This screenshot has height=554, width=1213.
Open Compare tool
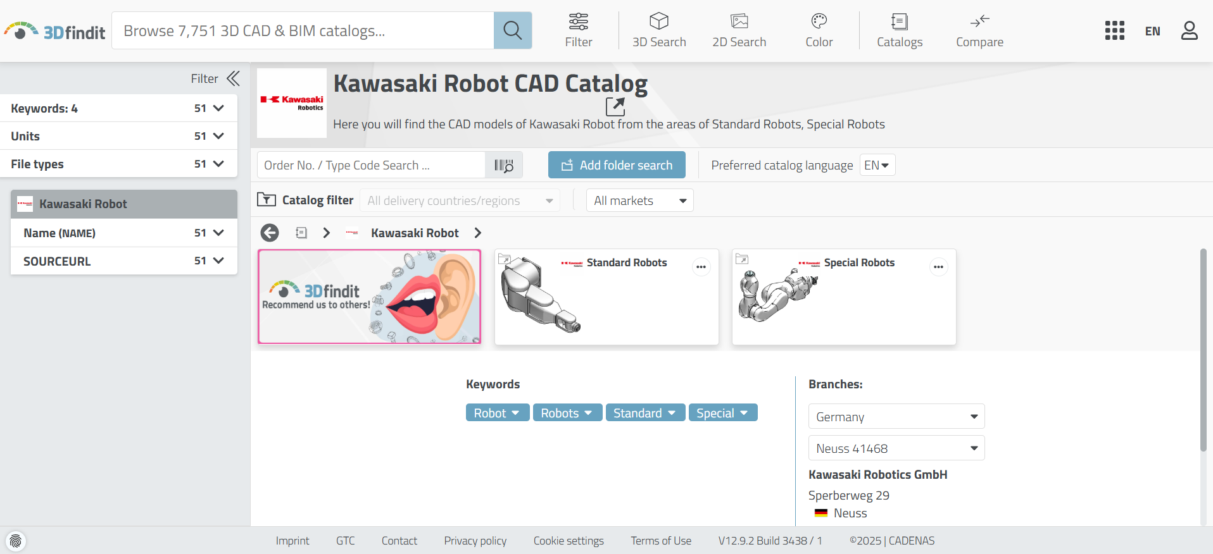click(x=979, y=30)
